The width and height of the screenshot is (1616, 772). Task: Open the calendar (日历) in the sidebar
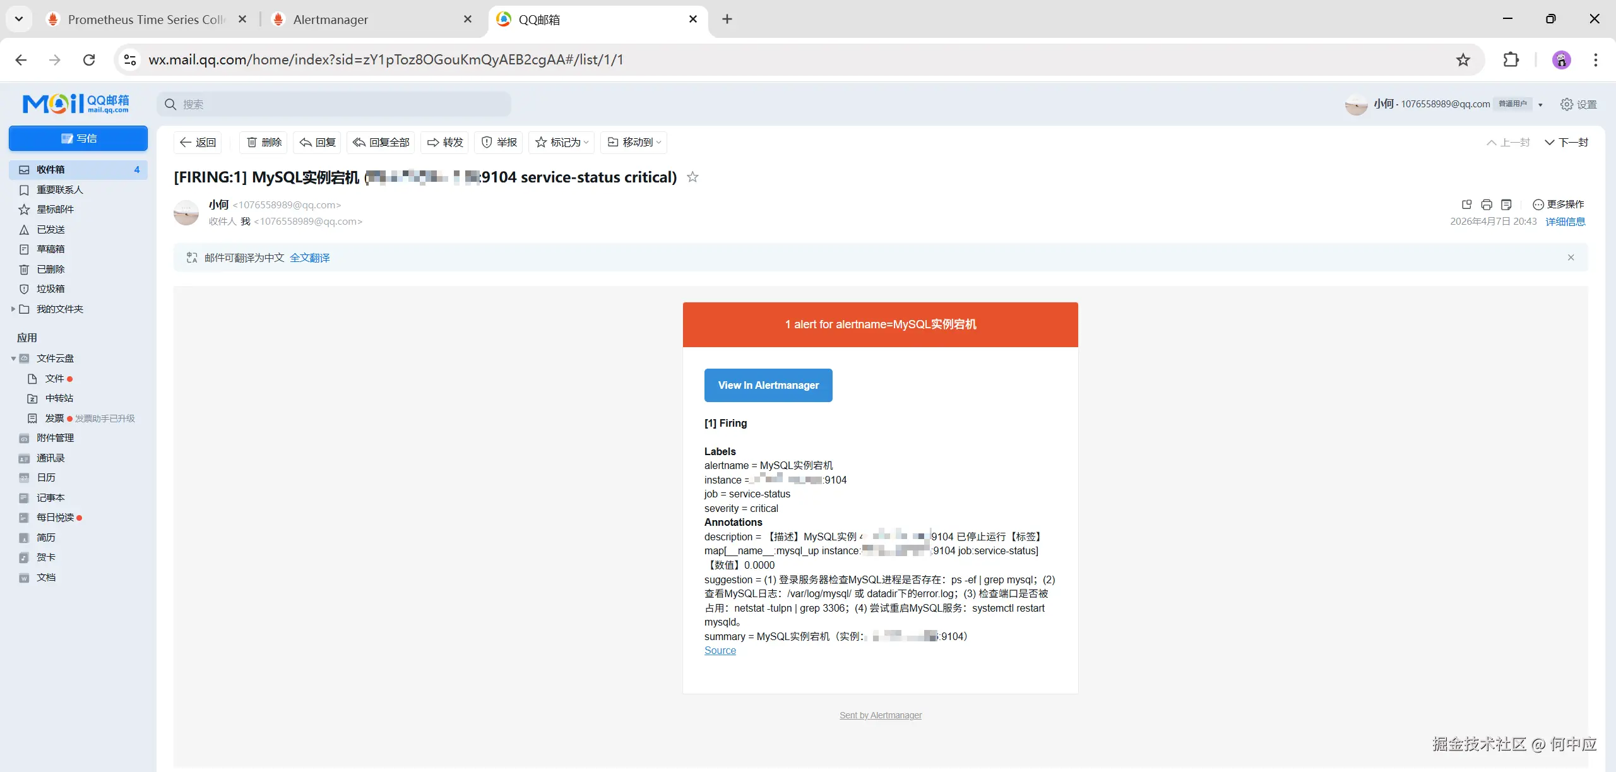[x=23, y=477]
